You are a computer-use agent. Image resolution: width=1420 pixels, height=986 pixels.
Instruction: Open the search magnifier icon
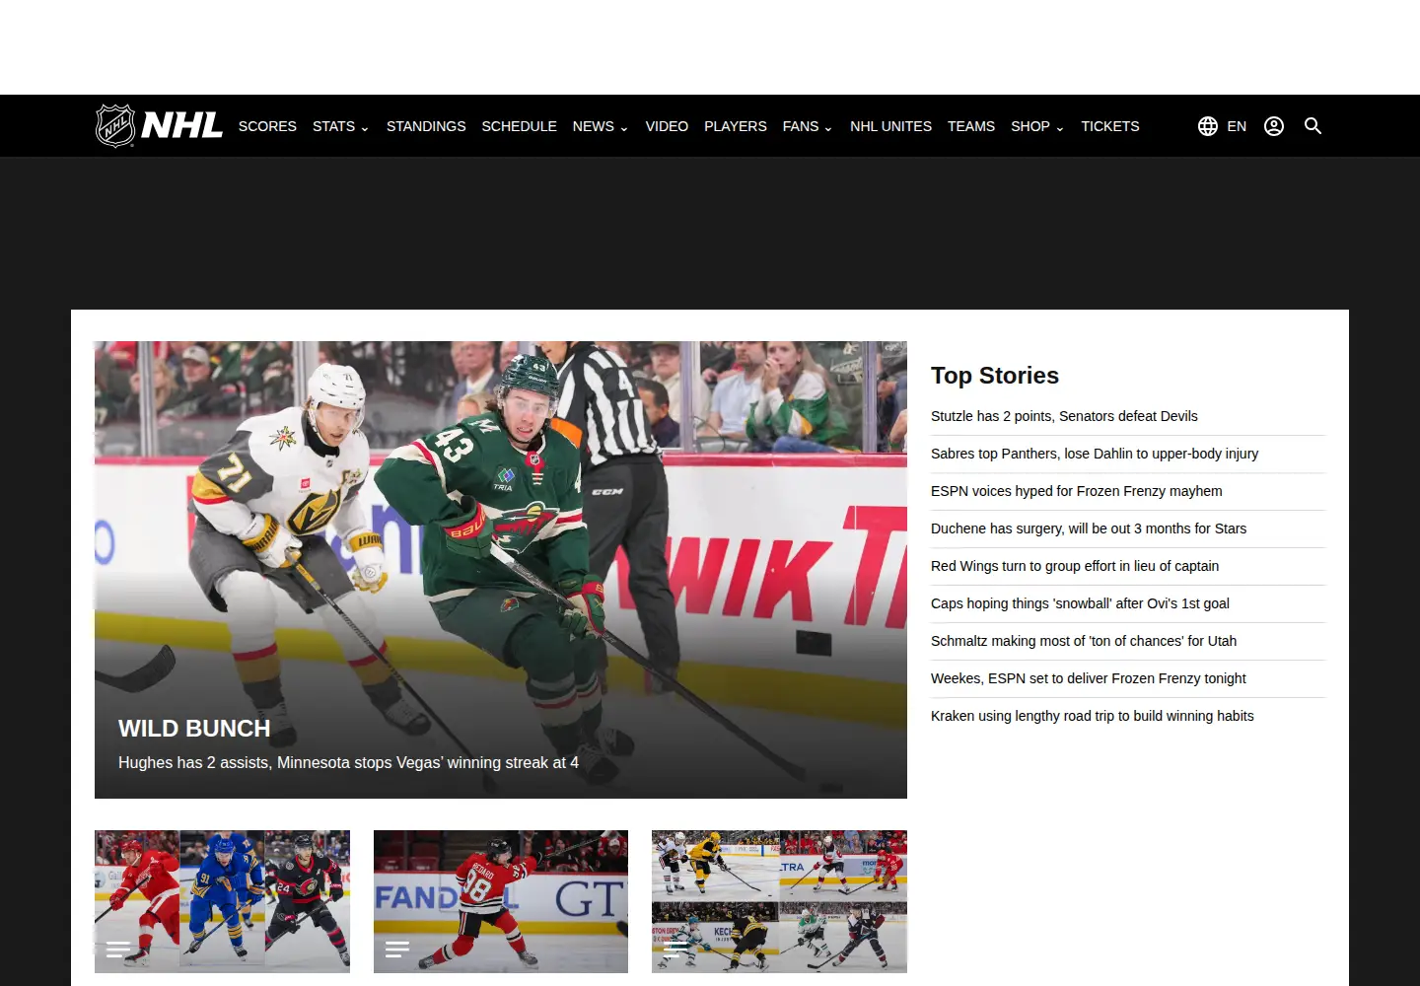tap(1313, 125)
